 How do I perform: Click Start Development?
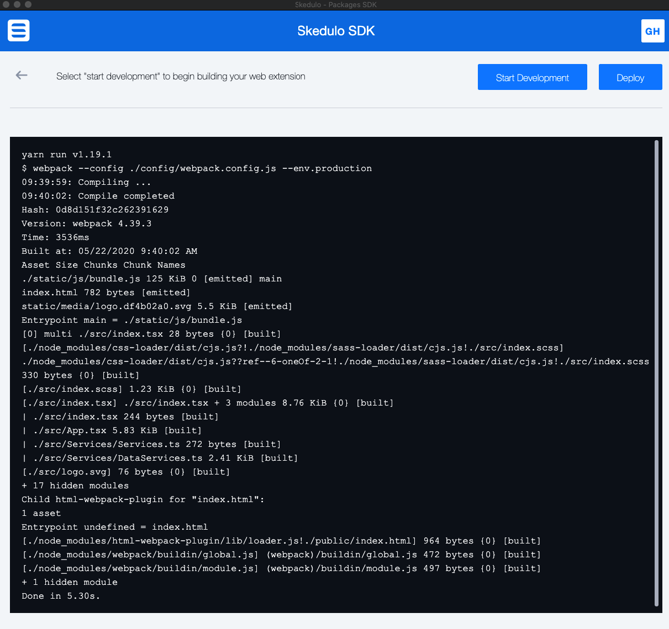click(532, 77)
